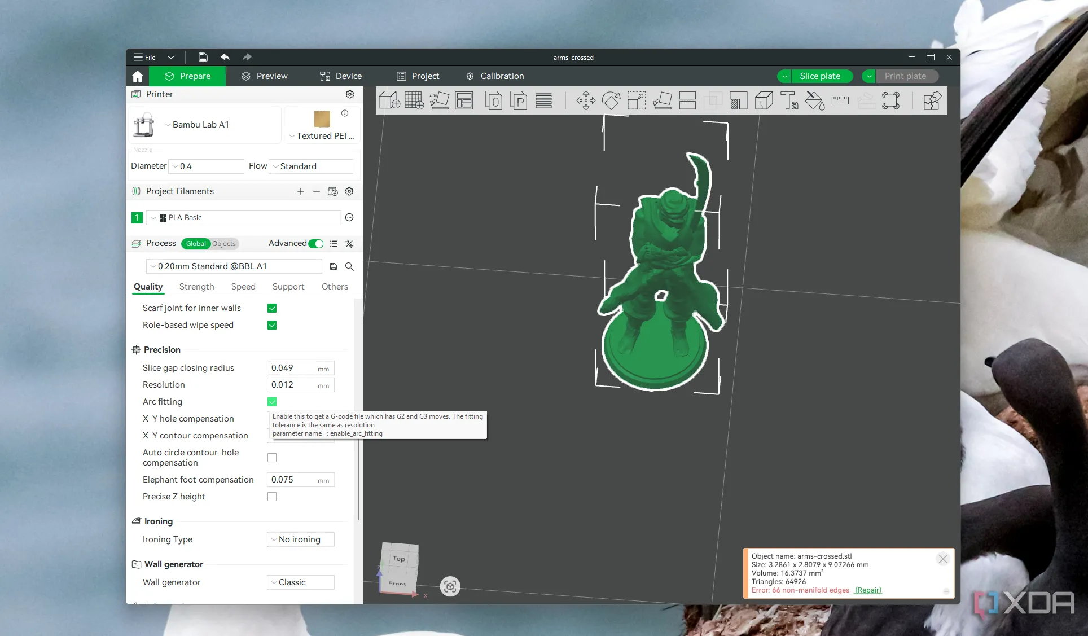This screenshot has width=1088, height=636.
Task: Click the Add object cube icon
Action: 389,101
